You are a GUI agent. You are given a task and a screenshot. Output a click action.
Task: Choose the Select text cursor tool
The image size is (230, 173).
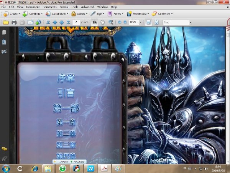point(95,22)
